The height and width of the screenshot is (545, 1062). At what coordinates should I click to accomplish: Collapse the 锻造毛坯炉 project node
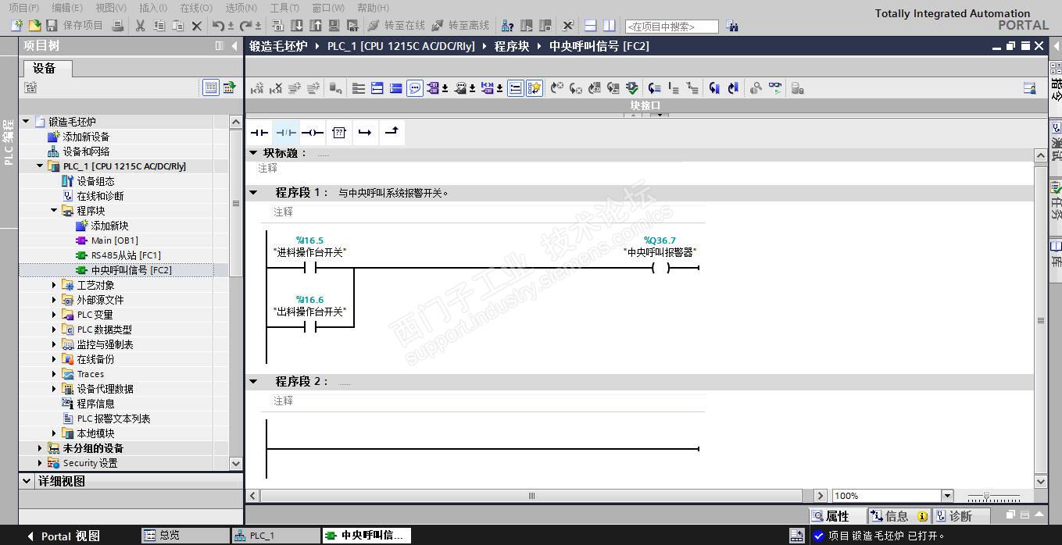(x=26, y=121)
